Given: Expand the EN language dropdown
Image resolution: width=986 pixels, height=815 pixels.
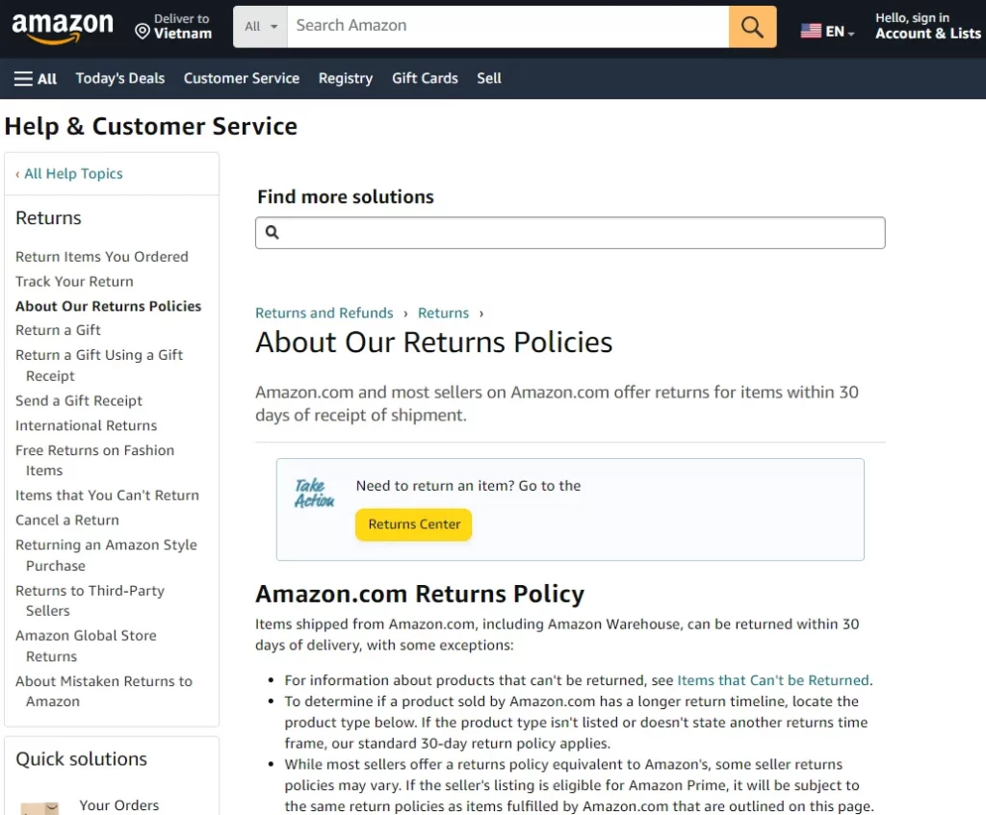Looking at the screenshot, I should pos(840,32).
